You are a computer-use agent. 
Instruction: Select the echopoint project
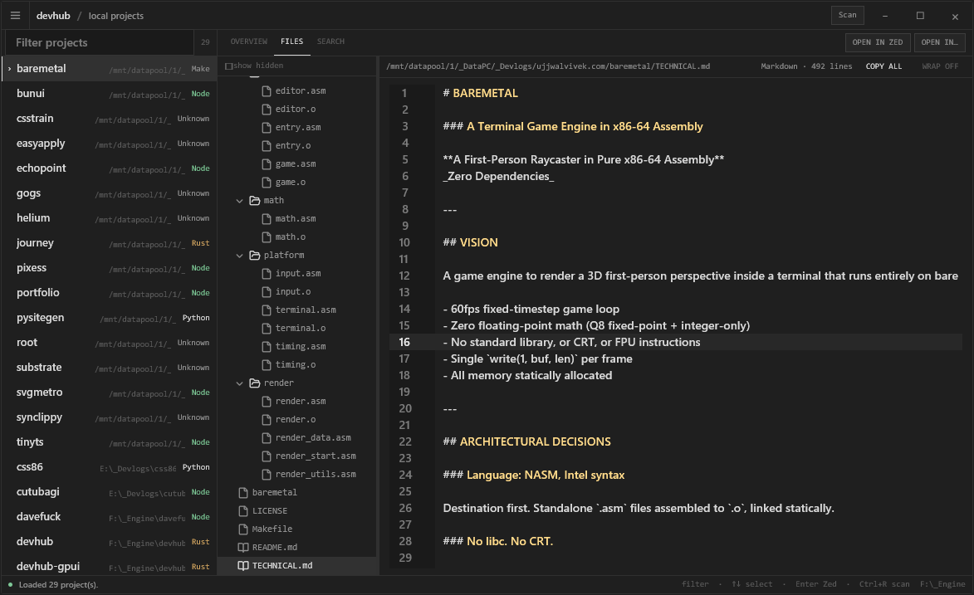point(109,168)
